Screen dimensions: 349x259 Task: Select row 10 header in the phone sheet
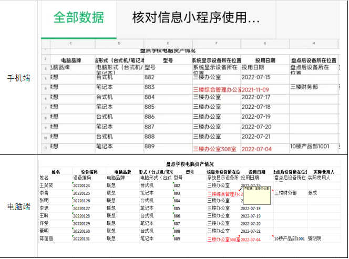46,138
